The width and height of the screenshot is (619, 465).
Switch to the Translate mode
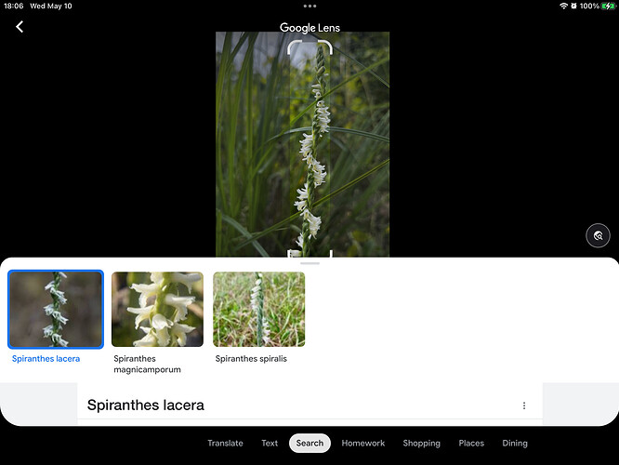[225, 444]
